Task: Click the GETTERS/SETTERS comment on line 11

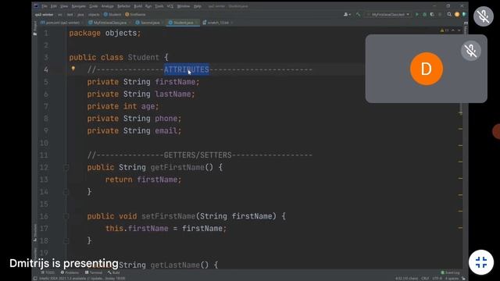Action: (198, 155)
